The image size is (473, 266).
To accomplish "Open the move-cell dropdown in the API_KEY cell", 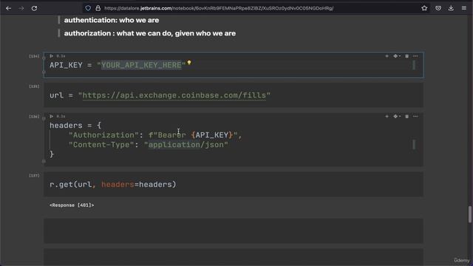I will (397, 56).
